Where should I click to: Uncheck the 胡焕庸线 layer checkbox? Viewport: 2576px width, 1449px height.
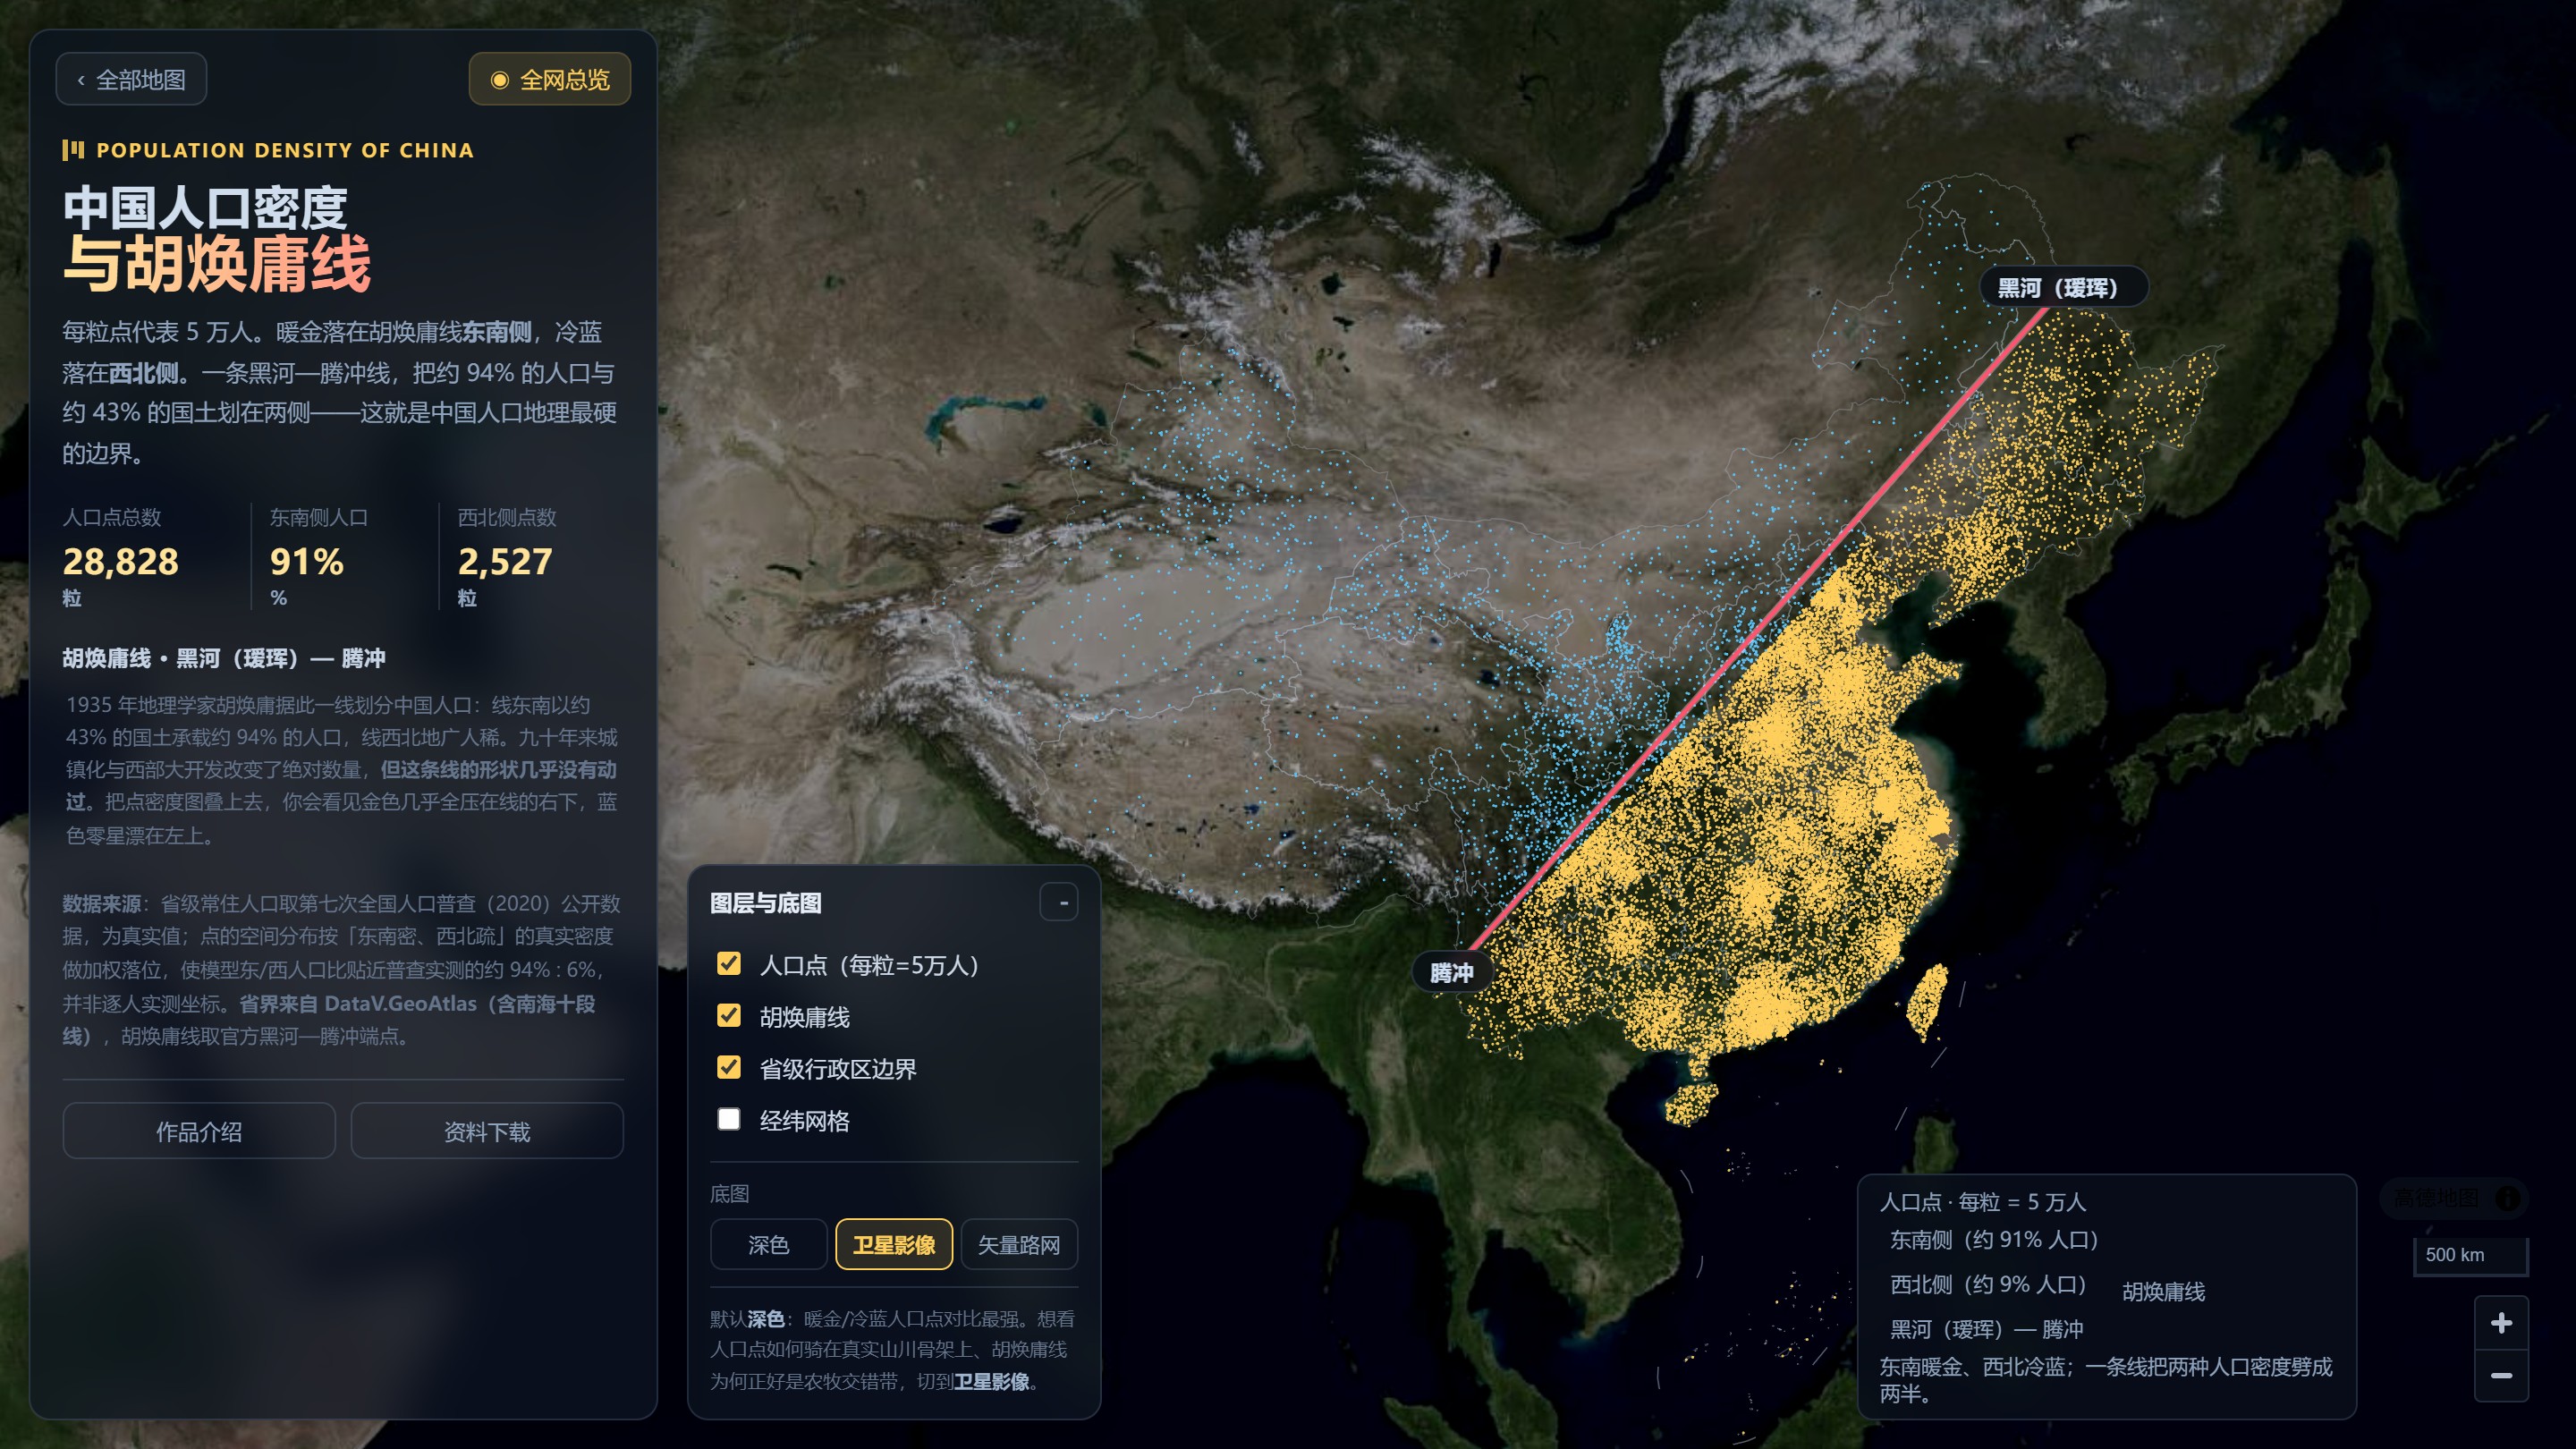[x=729, y=1016]
